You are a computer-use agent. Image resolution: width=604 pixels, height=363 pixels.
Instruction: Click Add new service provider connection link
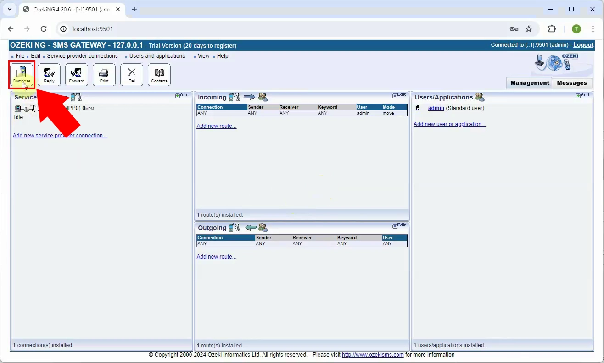60,136
